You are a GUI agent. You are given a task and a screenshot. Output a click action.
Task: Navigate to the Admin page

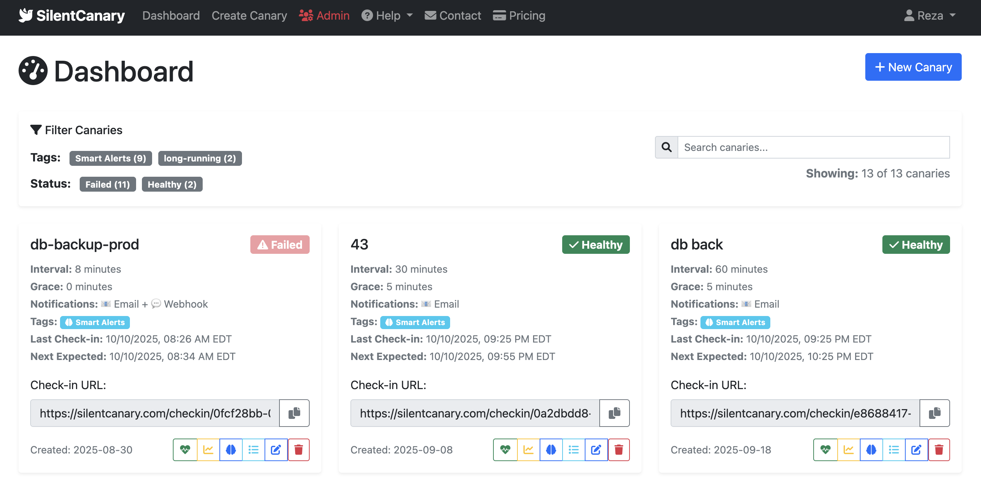click(325, 16)
